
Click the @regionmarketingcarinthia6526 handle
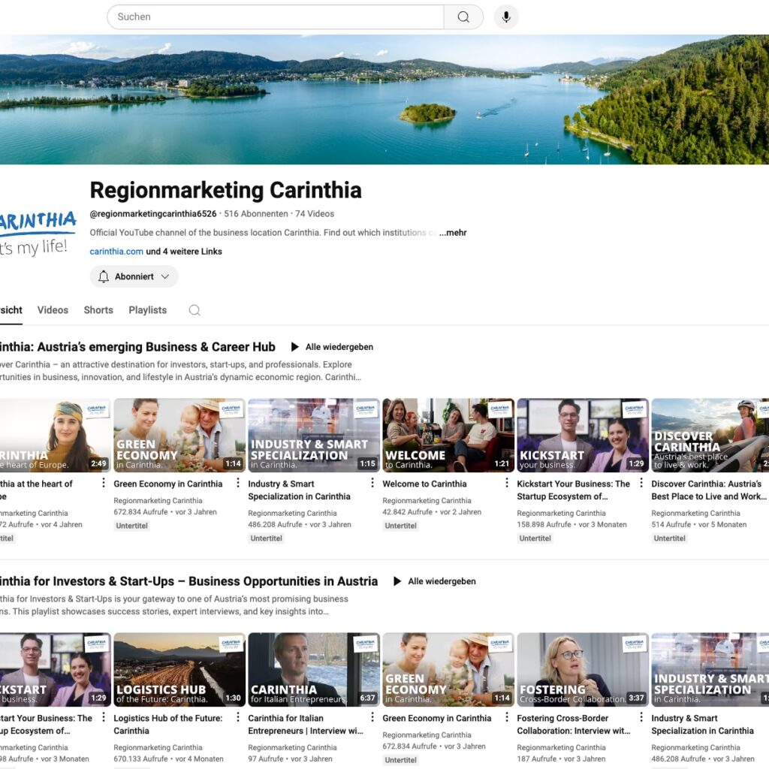point(153,214)
